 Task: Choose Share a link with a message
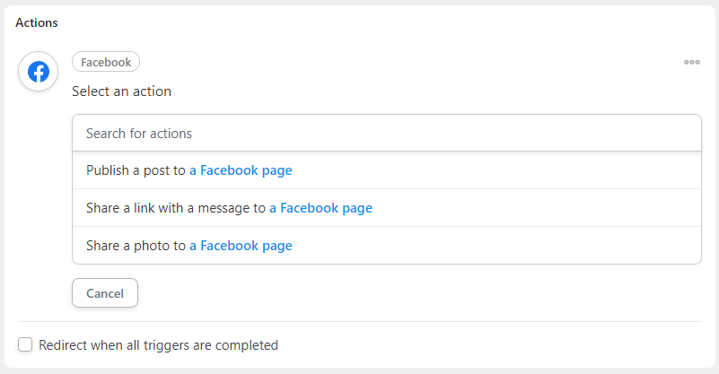(387, 207)
